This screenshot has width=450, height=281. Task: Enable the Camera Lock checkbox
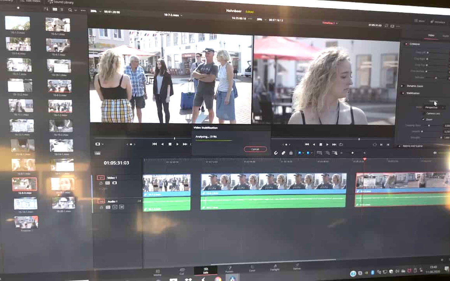pos(424,113)
